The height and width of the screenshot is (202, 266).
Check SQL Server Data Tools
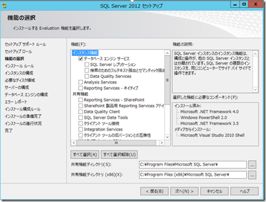pos(81,117)
